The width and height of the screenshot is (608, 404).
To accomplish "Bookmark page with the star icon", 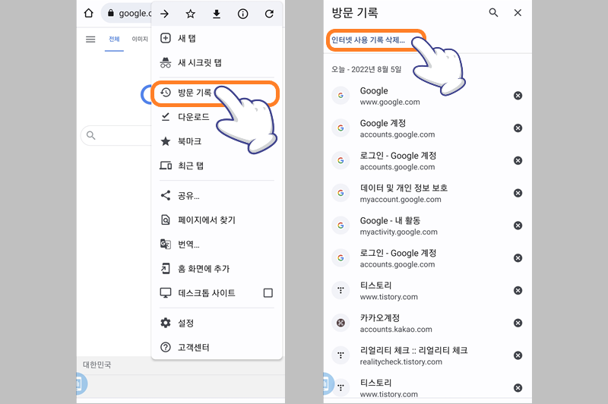I will tap(191, 14).
